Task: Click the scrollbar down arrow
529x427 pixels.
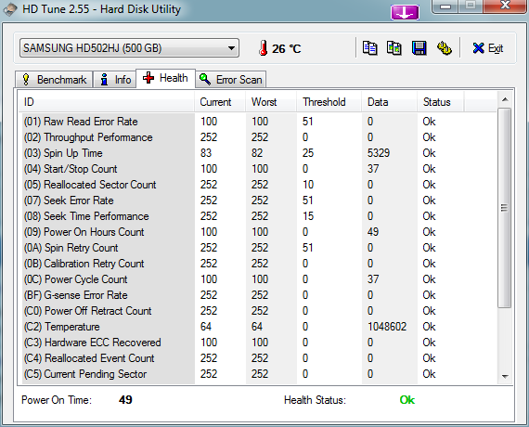Action: point(505,376)
